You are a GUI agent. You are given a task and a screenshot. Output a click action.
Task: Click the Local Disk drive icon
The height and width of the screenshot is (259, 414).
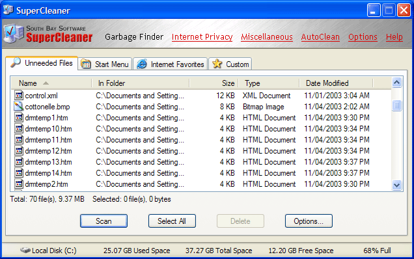point(25,250)
